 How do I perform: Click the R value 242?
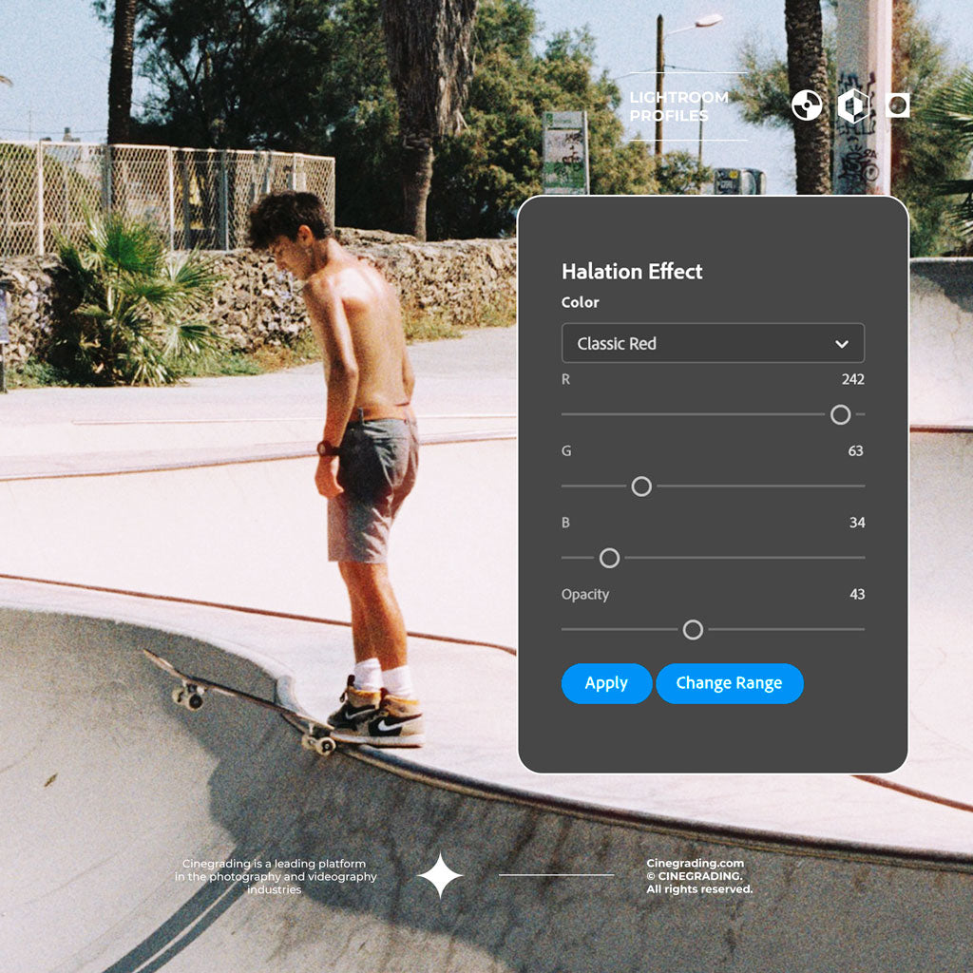pyautogui.click(x=852, y=379)
